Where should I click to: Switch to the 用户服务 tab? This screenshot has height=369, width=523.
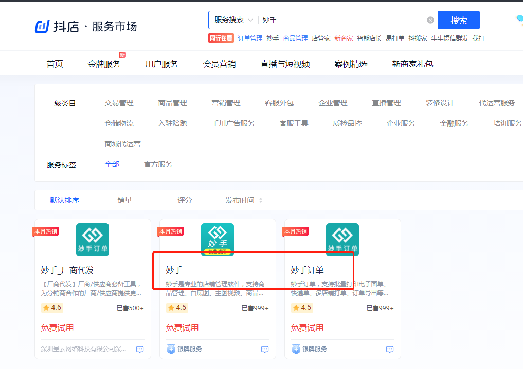pyautogui.click(x=162, y=64)
